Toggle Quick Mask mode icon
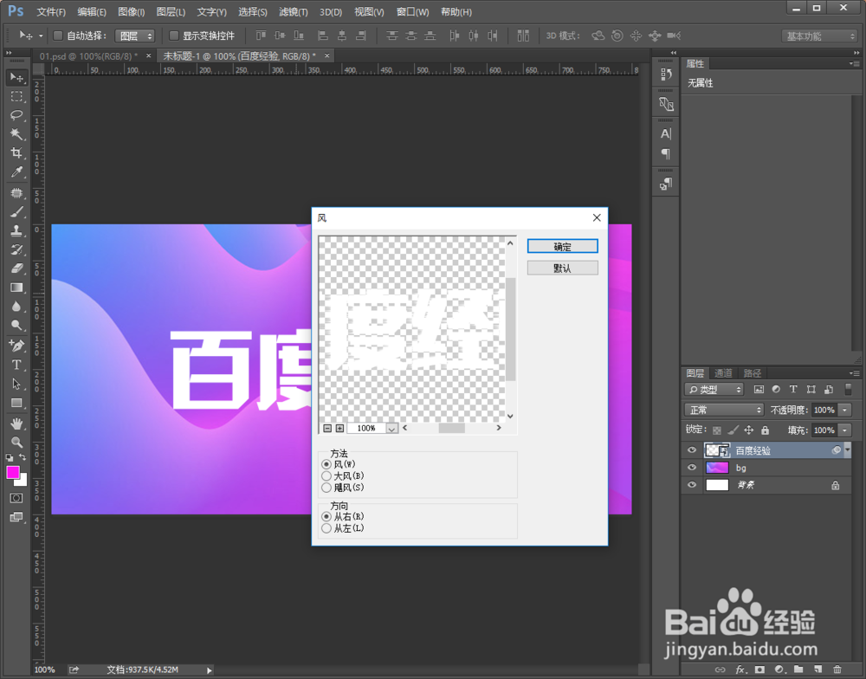Viewport: 866px width, 679px height. coord(16,498)
